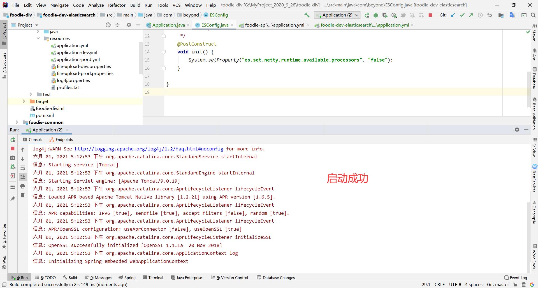Click the editor vertical scrollbar
This screenshot has width=538, height=288.
tap(528, 89)
